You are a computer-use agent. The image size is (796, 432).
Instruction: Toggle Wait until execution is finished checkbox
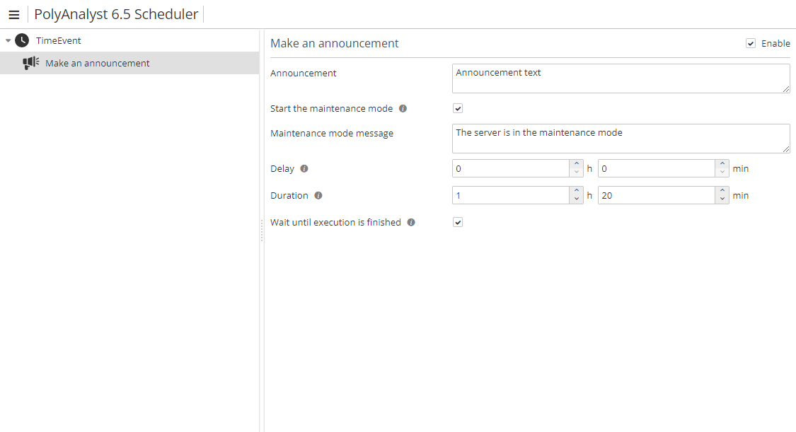click(x=458, y=223)
